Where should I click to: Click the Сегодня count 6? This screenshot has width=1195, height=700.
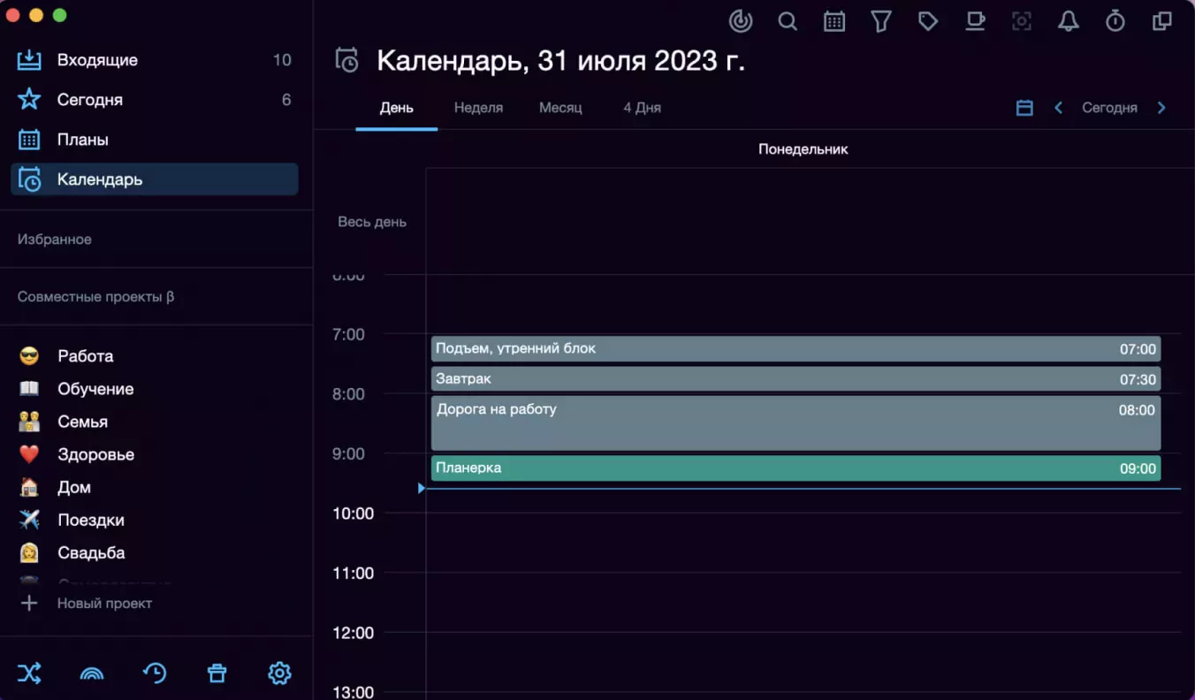(286, 100)
